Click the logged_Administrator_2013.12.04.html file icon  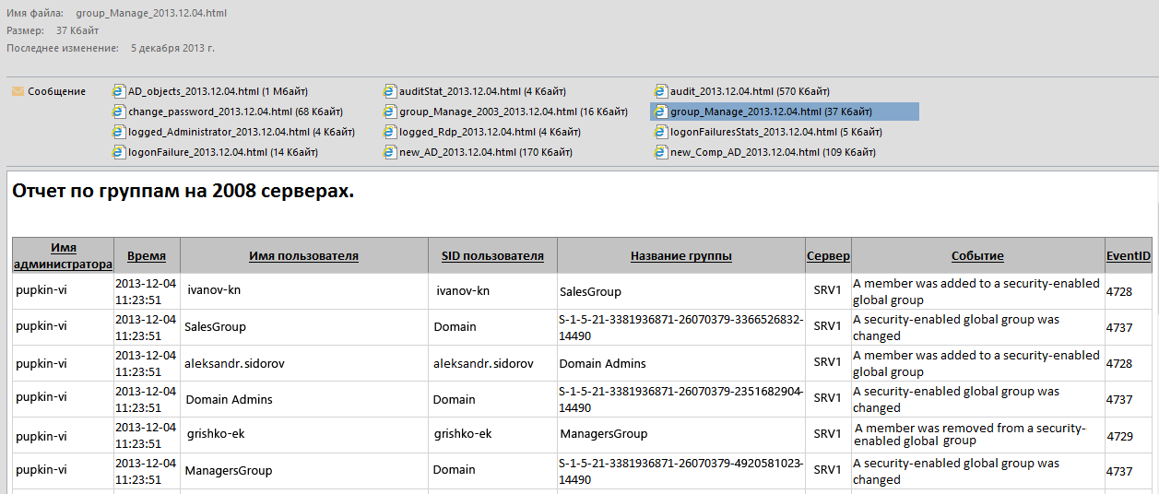(118, 132)
